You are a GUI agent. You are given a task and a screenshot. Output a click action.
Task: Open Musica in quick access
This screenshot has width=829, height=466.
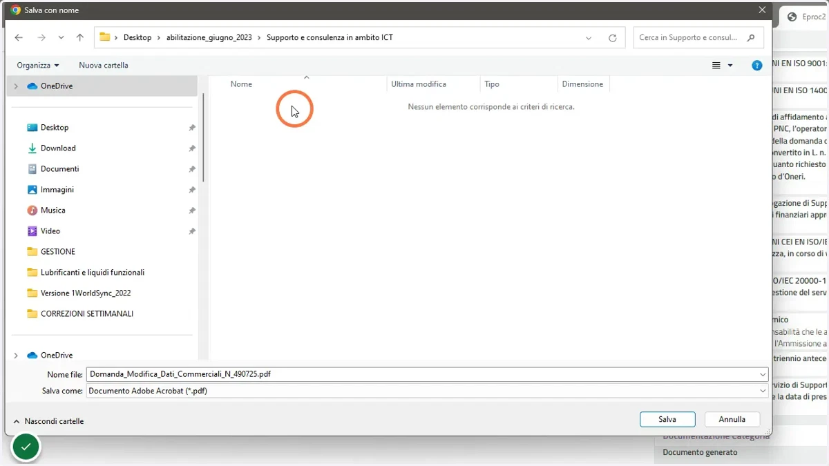[x=53, y=211]
